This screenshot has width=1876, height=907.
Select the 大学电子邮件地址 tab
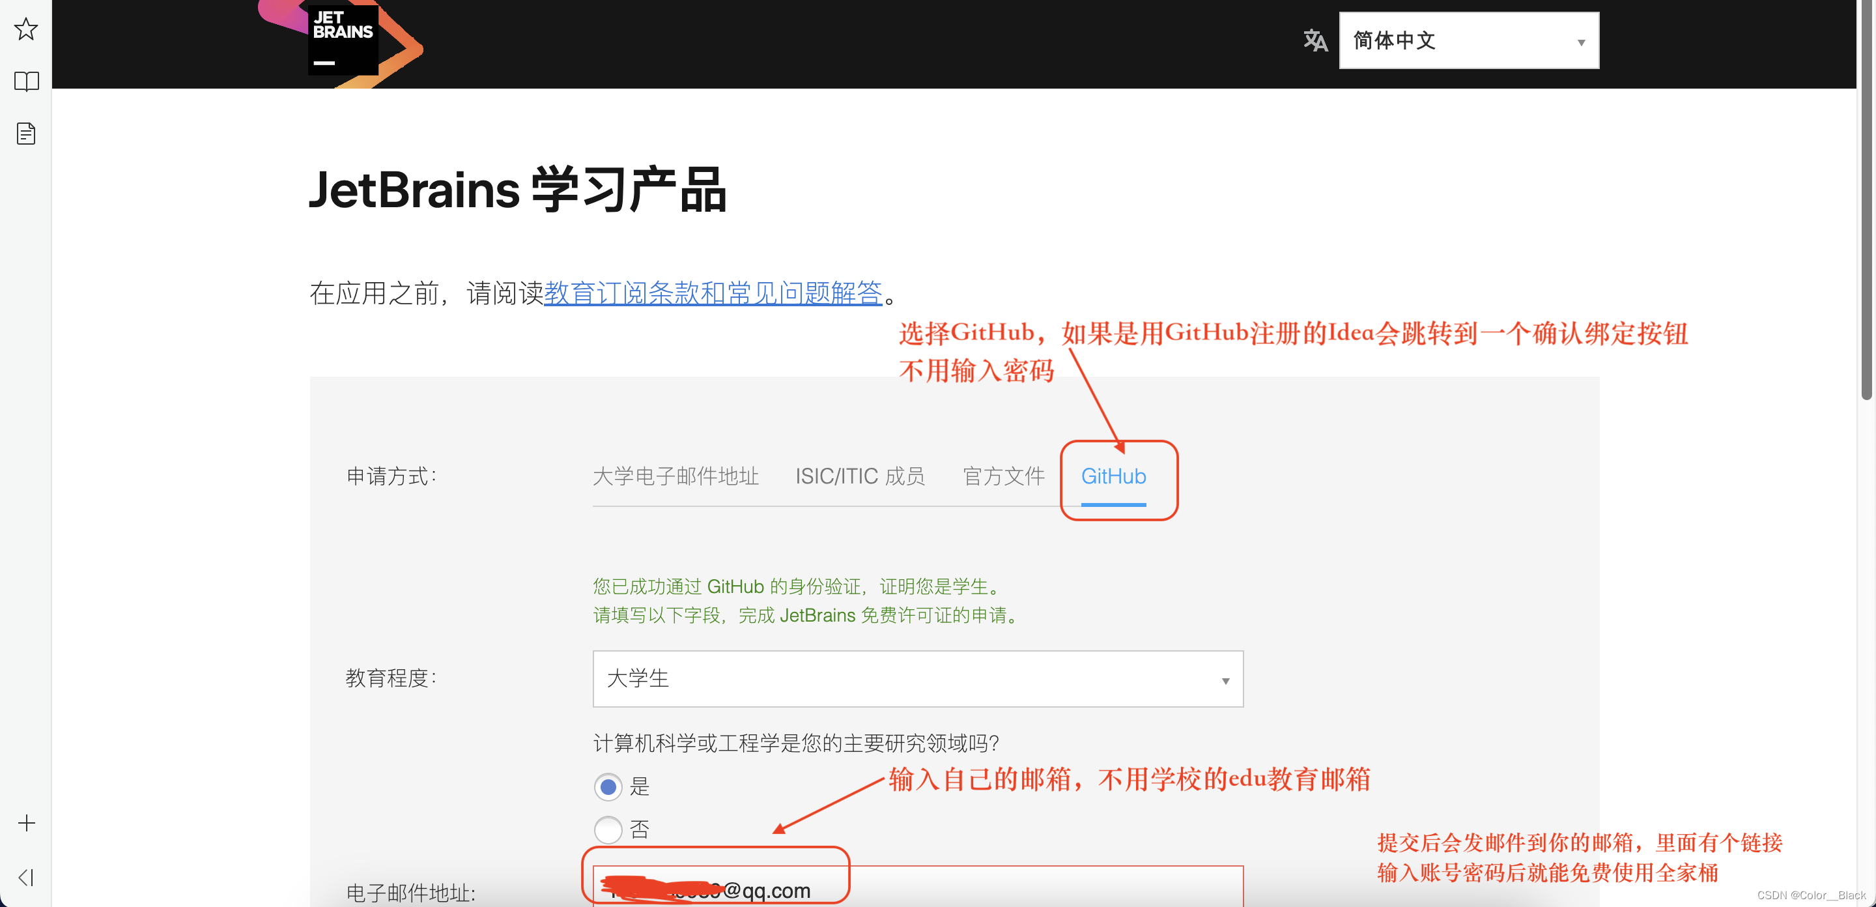coord(676,476)
